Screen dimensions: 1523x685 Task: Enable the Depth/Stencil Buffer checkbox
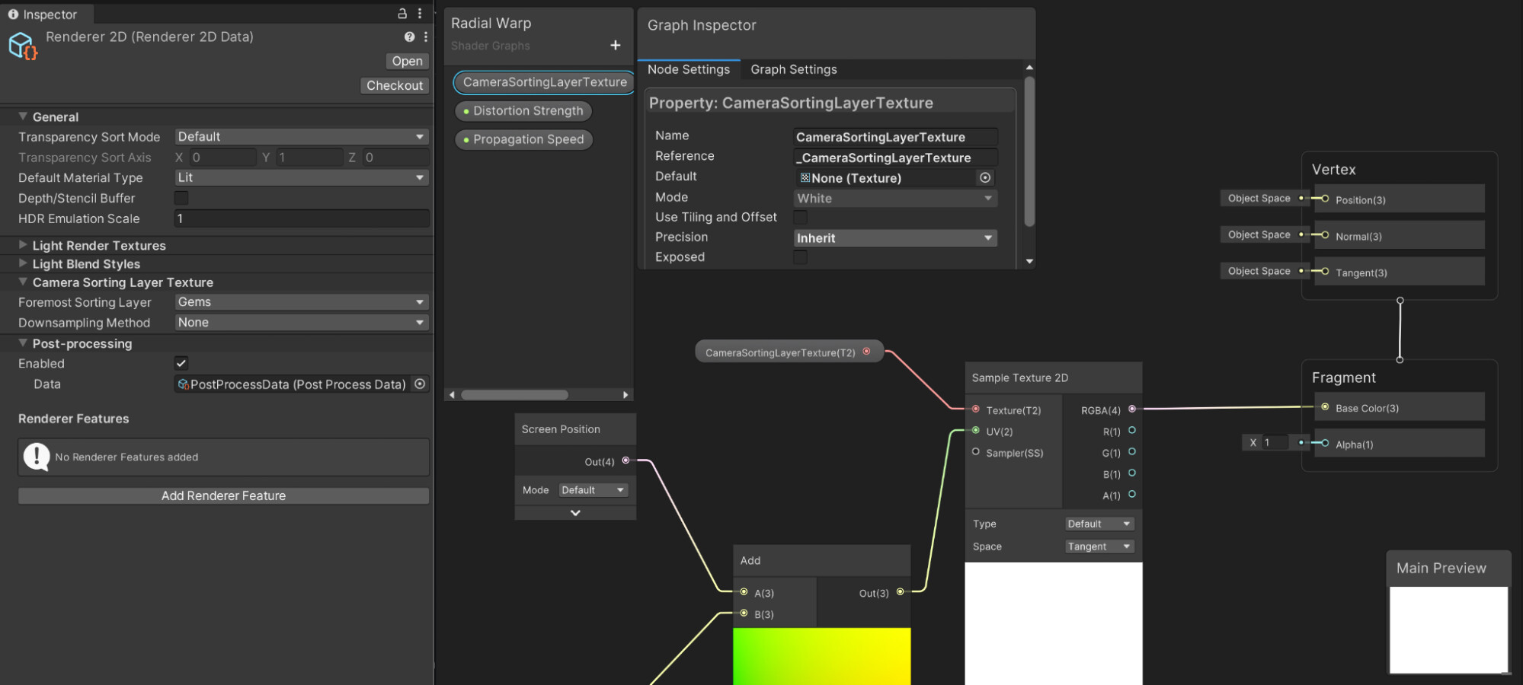(x=181, y=198)
